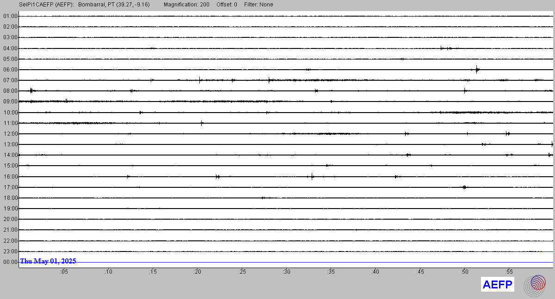Screen dimensions: 555x299
Task: Click the Magnification: 200 text
Action: click(186, 5)
